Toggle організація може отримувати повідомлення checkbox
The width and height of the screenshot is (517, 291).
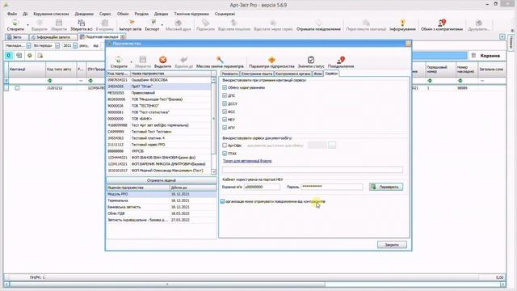(x=223, y=201)
